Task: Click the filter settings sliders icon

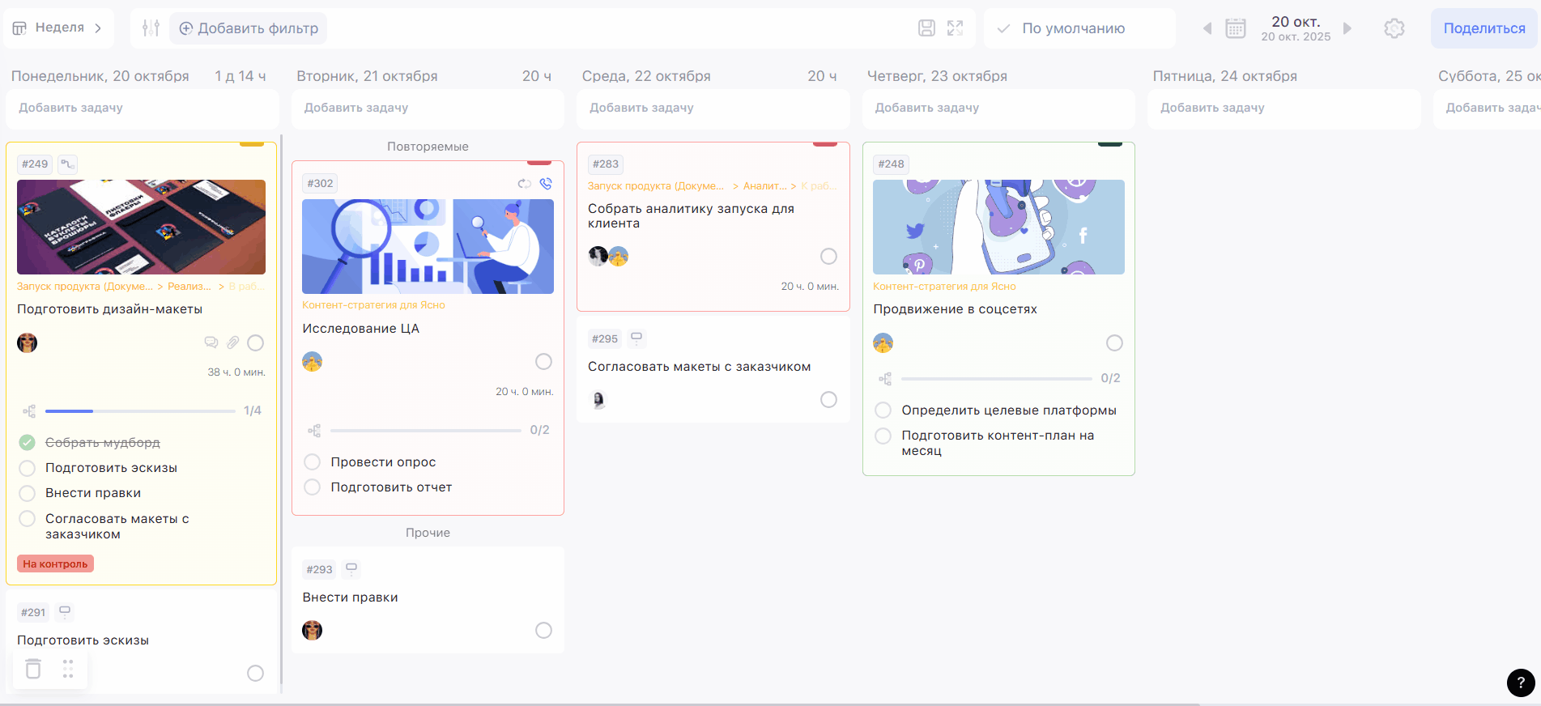Action: point(151,28)
